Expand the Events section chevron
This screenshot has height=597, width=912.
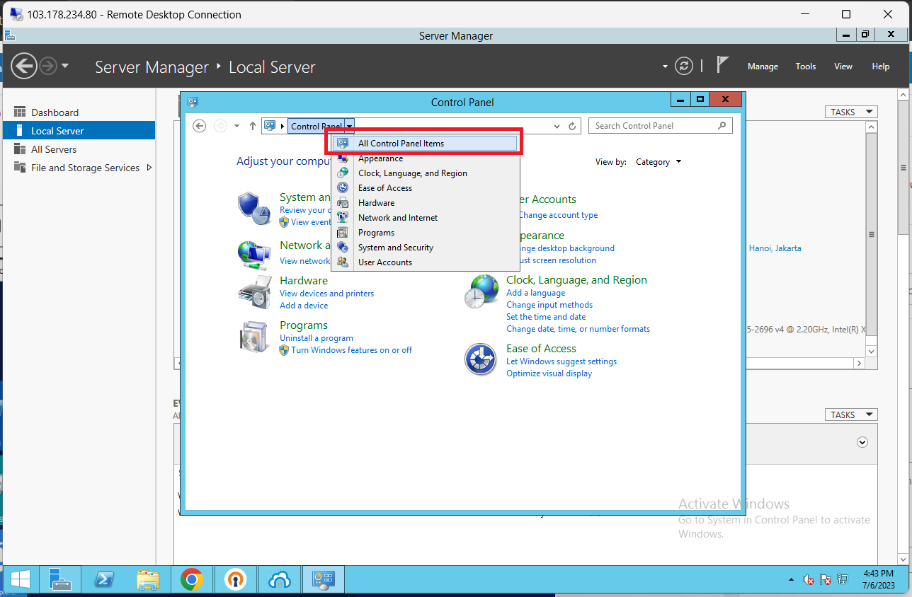[862, 442]
